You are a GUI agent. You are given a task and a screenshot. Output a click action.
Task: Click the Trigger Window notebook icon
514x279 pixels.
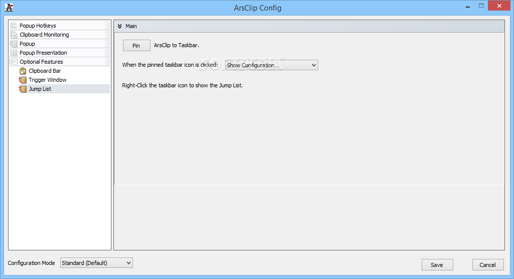(23, 80)
